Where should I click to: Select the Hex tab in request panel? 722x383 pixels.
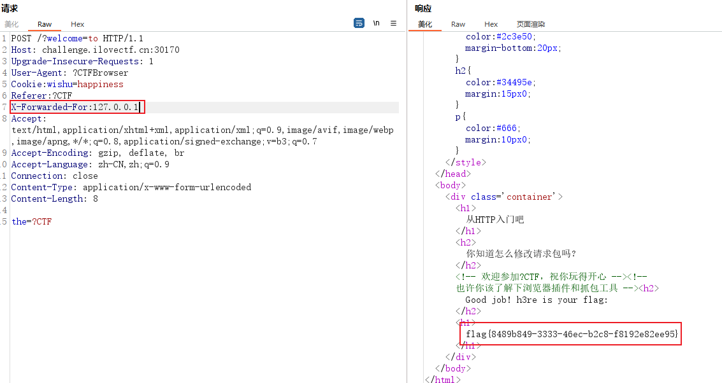click(x=77, y=24)
